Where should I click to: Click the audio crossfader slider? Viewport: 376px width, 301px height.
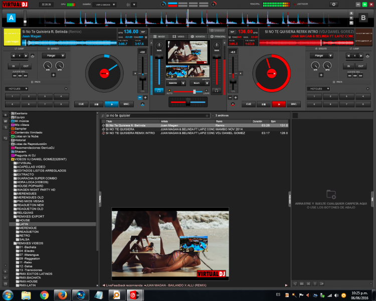pos(188,102)
